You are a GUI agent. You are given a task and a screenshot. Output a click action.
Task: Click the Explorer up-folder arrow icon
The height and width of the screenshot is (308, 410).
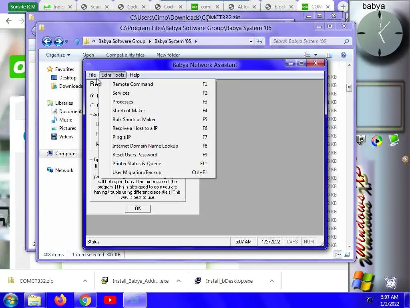pyautogui.click(x=77, y=41)
